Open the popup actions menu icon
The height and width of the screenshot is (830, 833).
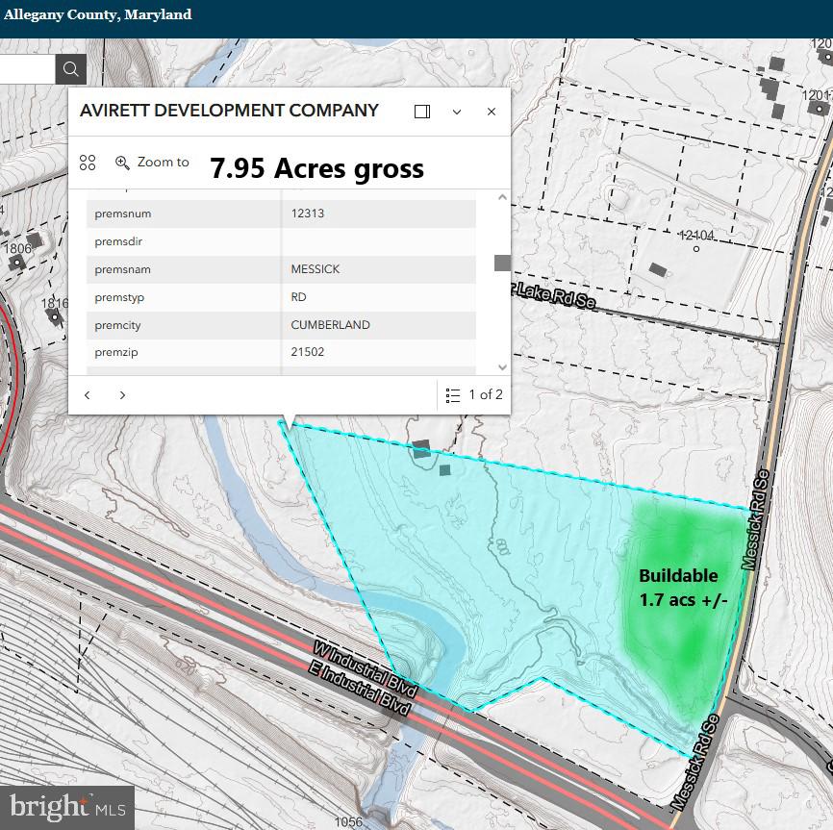click(88, 163)
